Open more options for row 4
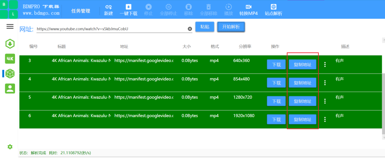385x159 pixels. 325,83
